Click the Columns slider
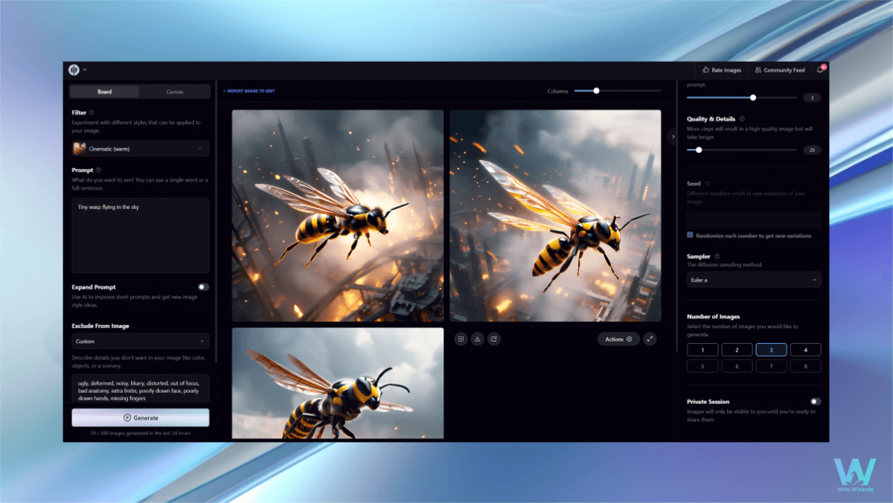This screenshot has height=503, width=893. pyautogui.click(x=617, y=91)
